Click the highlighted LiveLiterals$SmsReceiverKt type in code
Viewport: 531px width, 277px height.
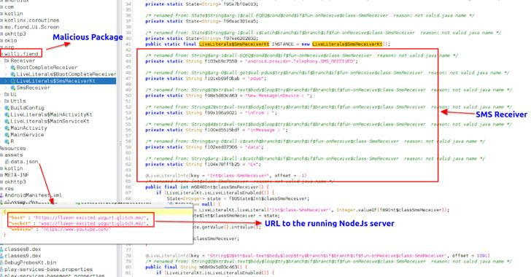click(234, 44)
